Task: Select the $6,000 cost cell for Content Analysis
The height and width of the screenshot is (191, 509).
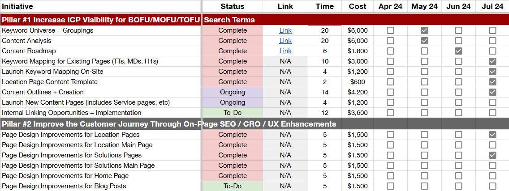Action: coord(357,41)
